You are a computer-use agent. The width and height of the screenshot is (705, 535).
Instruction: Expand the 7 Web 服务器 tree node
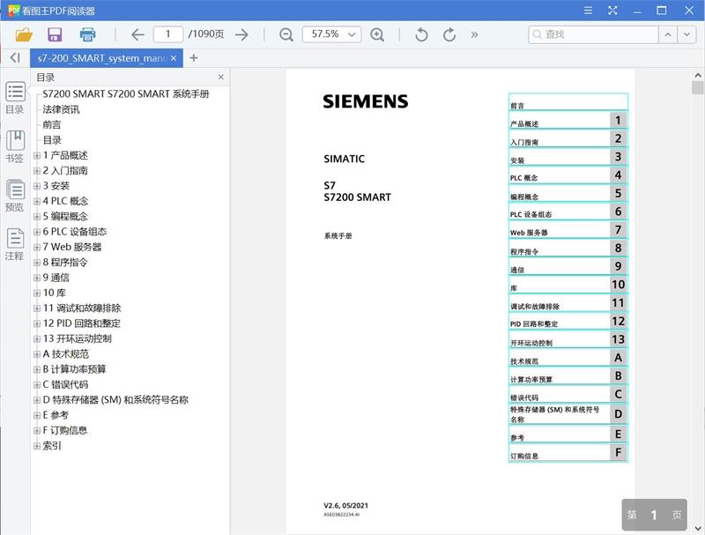[x=37, y=248]
